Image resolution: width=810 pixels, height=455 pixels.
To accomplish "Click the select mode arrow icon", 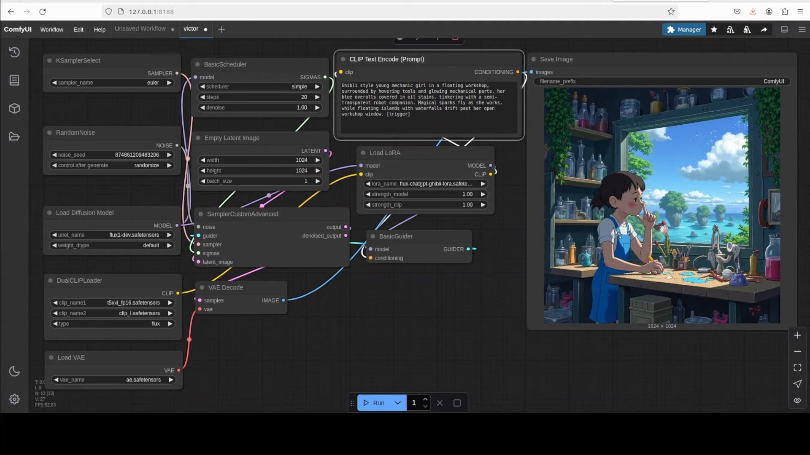I will [x=797, y=384].
